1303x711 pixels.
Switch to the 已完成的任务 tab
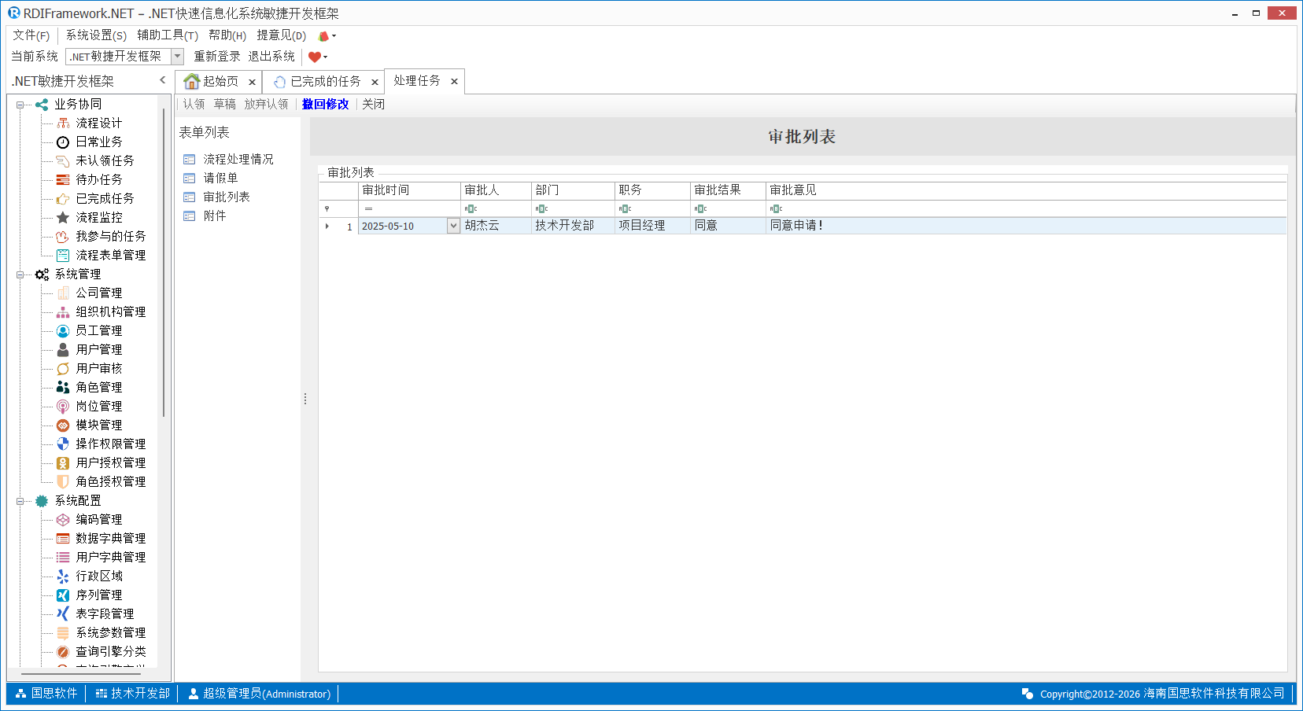pyautogui.click(x=324, y=82)
